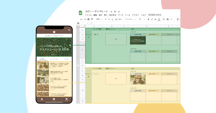This screenshot has height=113, width=216.
Task: Open the アドオン menu
Action: click(135, 15)
